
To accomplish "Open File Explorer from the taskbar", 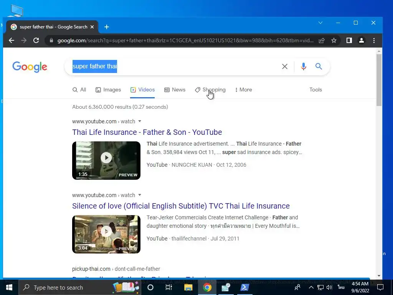I will click(x=188, y=287).
